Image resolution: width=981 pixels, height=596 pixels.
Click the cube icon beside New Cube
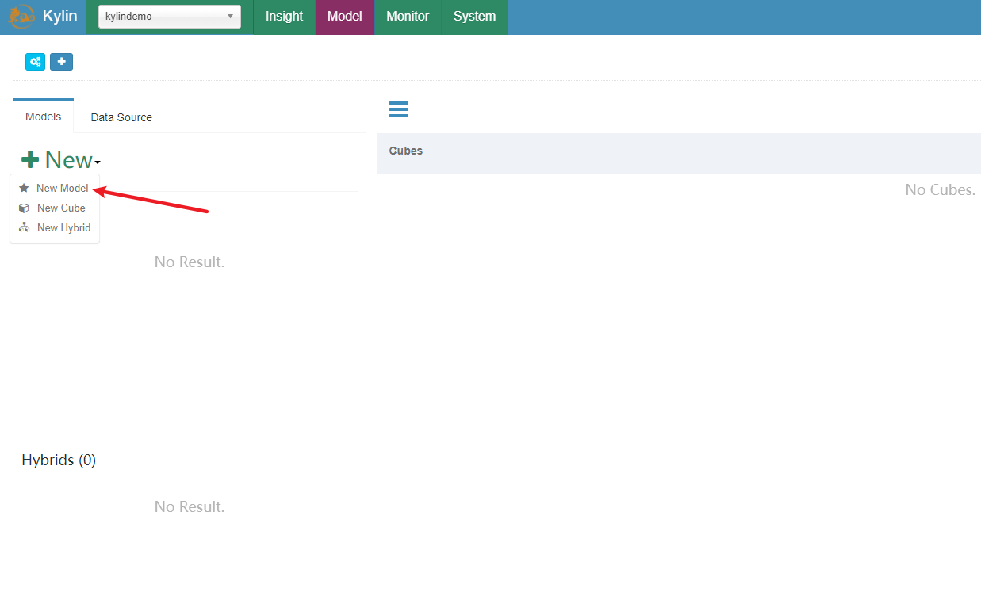click(x=24, y=208)
